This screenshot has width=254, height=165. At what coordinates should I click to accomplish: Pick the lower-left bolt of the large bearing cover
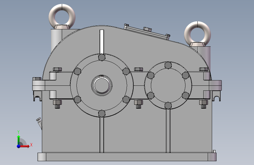(77, 100)
